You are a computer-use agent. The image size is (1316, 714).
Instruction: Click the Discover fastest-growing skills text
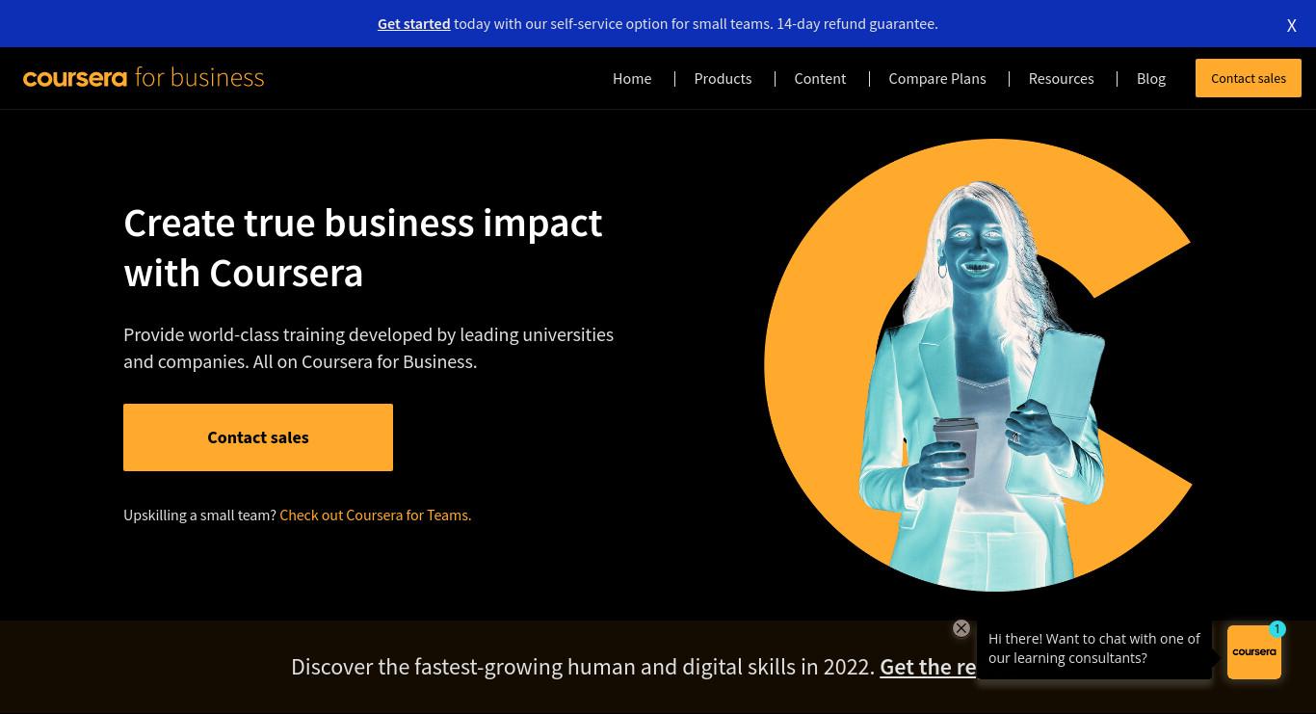[x=583, y=667]
